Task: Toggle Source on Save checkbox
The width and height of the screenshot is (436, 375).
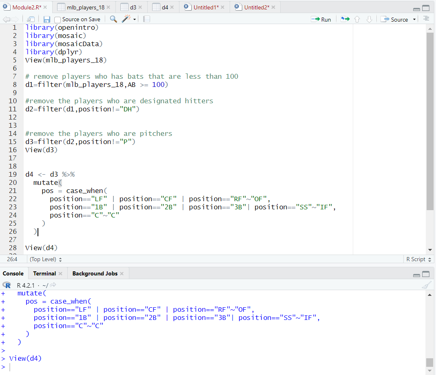Action: point(58,20)
